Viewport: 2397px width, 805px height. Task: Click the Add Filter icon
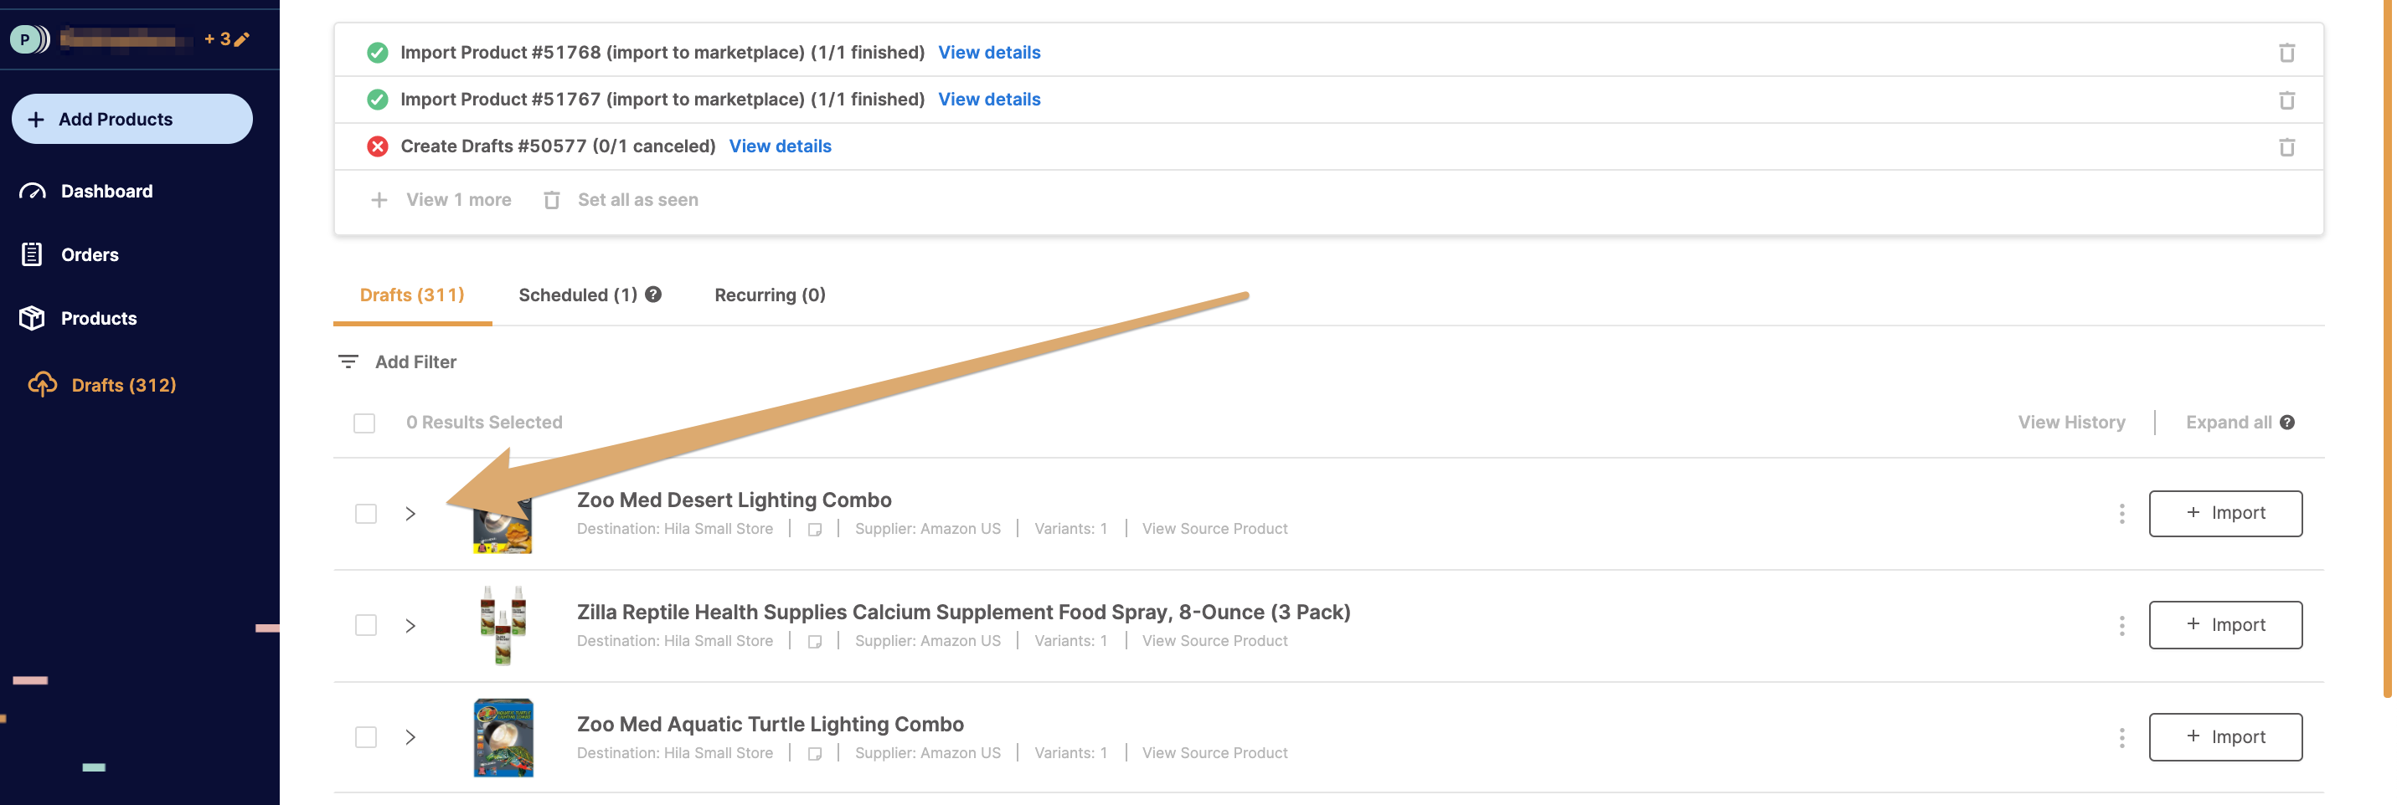348,361
